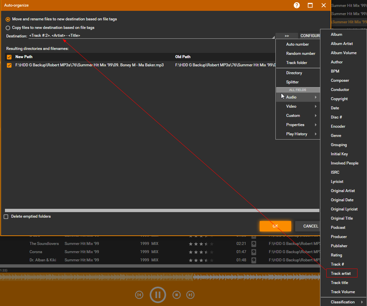Enable Delete emptied folders checkbox
The height and width of the screenshot is (306, 367).
6,217
